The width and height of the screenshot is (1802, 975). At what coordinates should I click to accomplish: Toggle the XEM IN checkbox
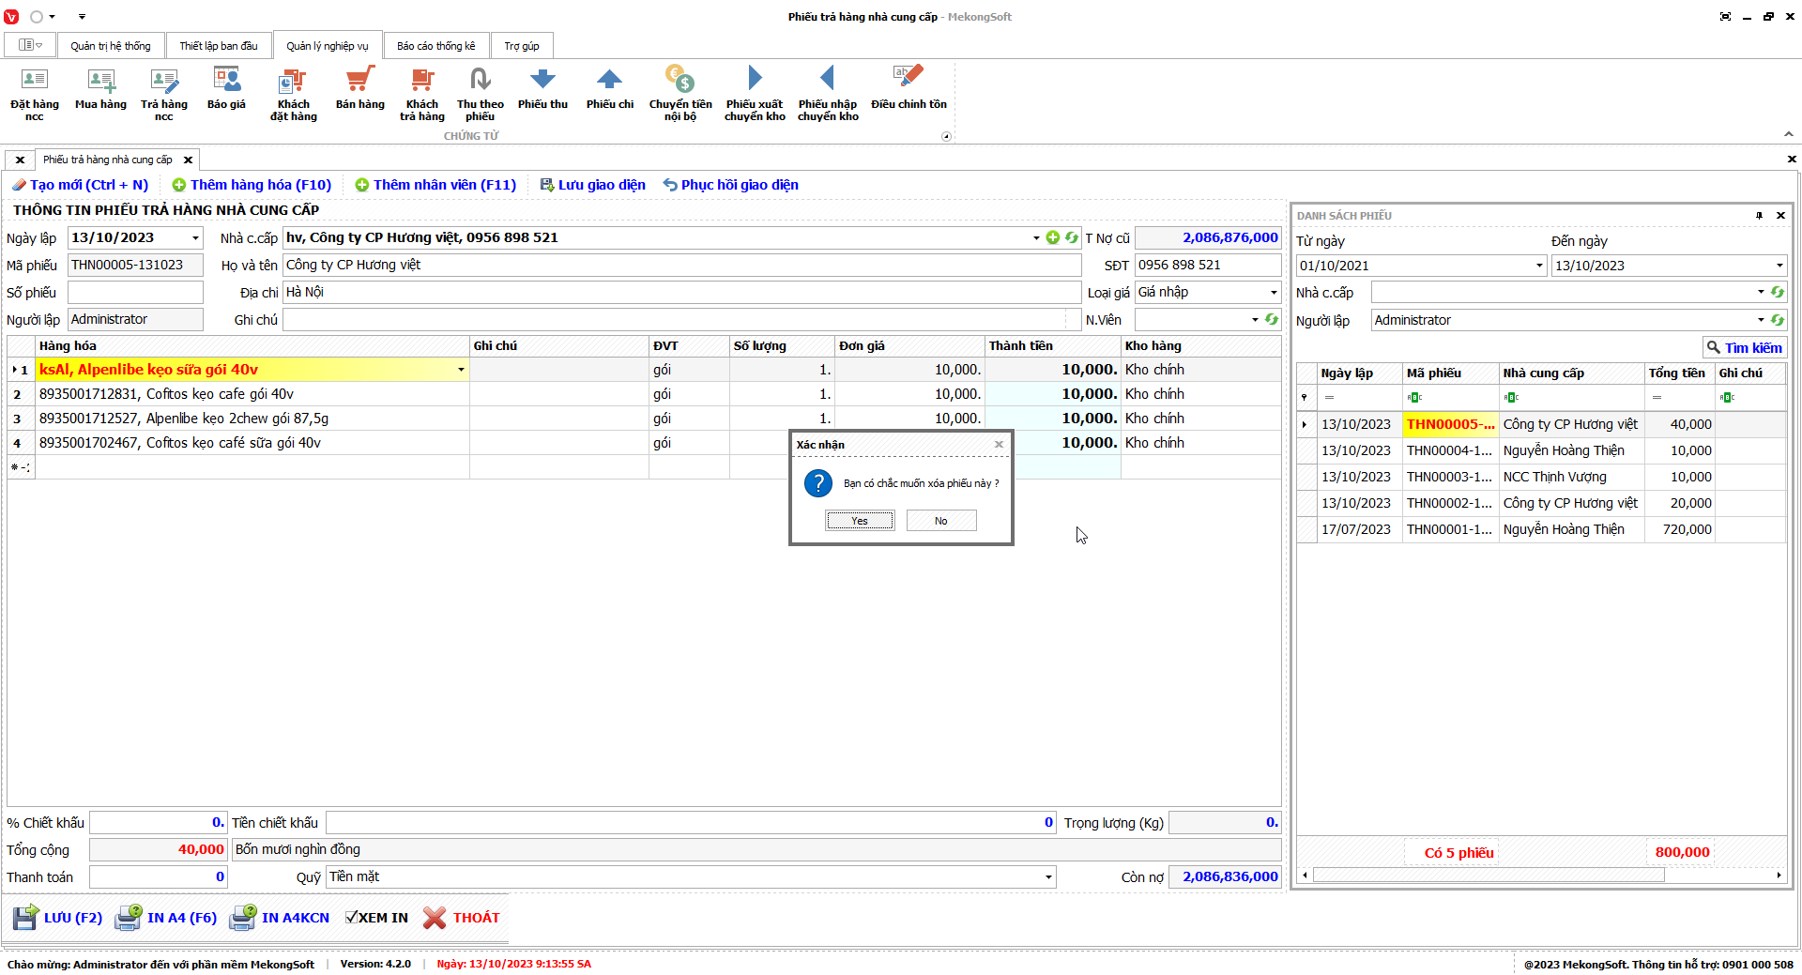point(352,918)
